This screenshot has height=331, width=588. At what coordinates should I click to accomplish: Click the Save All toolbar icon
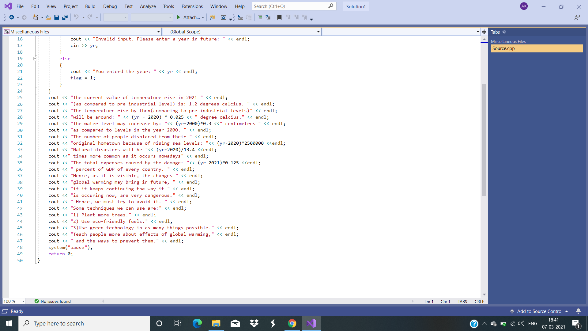coord(65,17)
